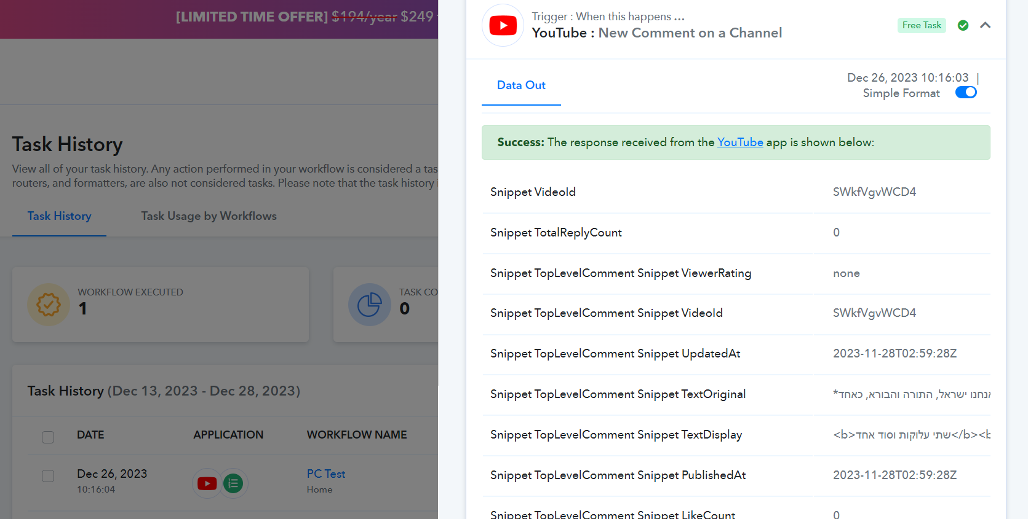1028x519 pixels.
Task: Select the Snippet VideoId field label
Action: click(533, 192)
